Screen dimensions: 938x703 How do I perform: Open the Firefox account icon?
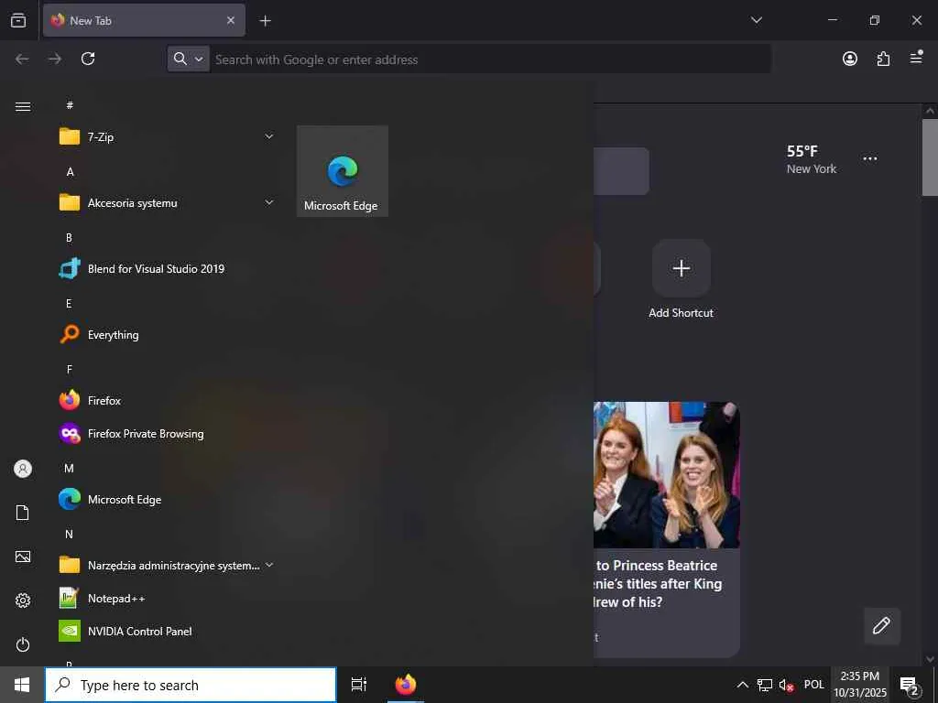pos(849,59)
